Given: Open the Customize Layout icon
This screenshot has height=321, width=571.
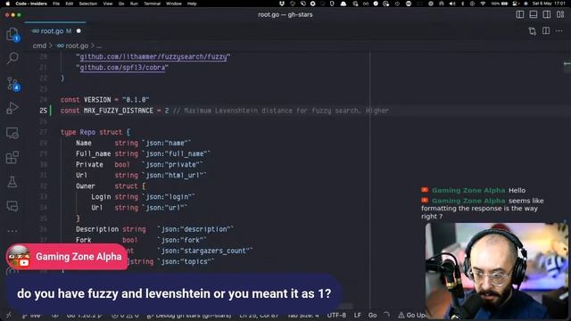Looking at the screenshot, I should point(560,14).
